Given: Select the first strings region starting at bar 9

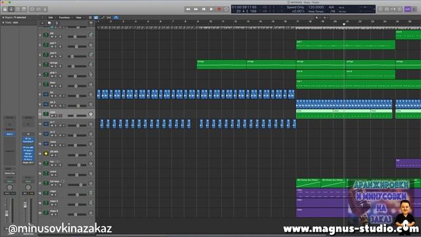Looking at the screenshot, I should (222, 65).
